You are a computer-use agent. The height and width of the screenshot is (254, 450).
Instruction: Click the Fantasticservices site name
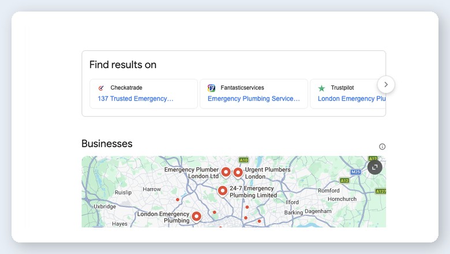[242, 88]
